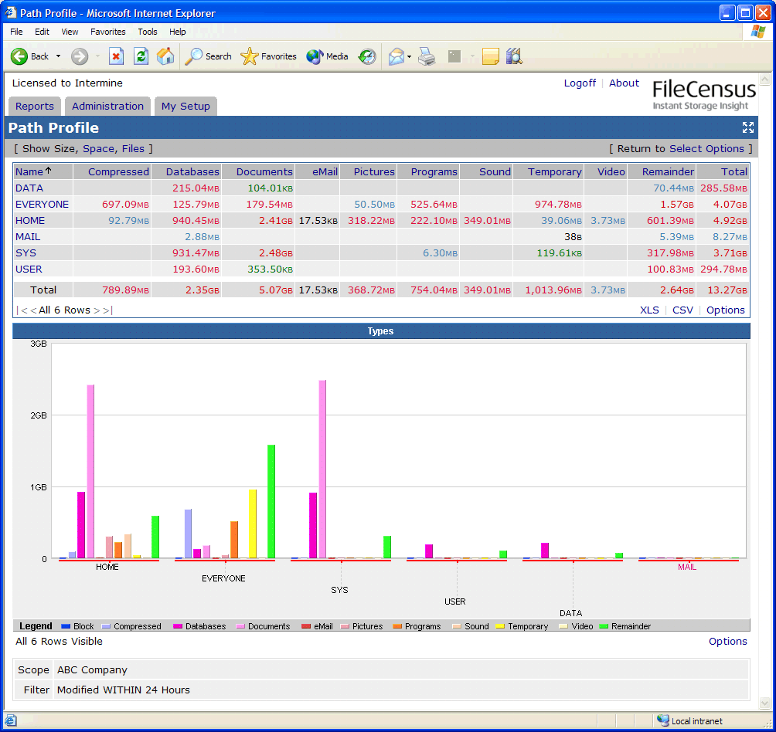Stop page loading with red X icon

click(x=116, y=56)
